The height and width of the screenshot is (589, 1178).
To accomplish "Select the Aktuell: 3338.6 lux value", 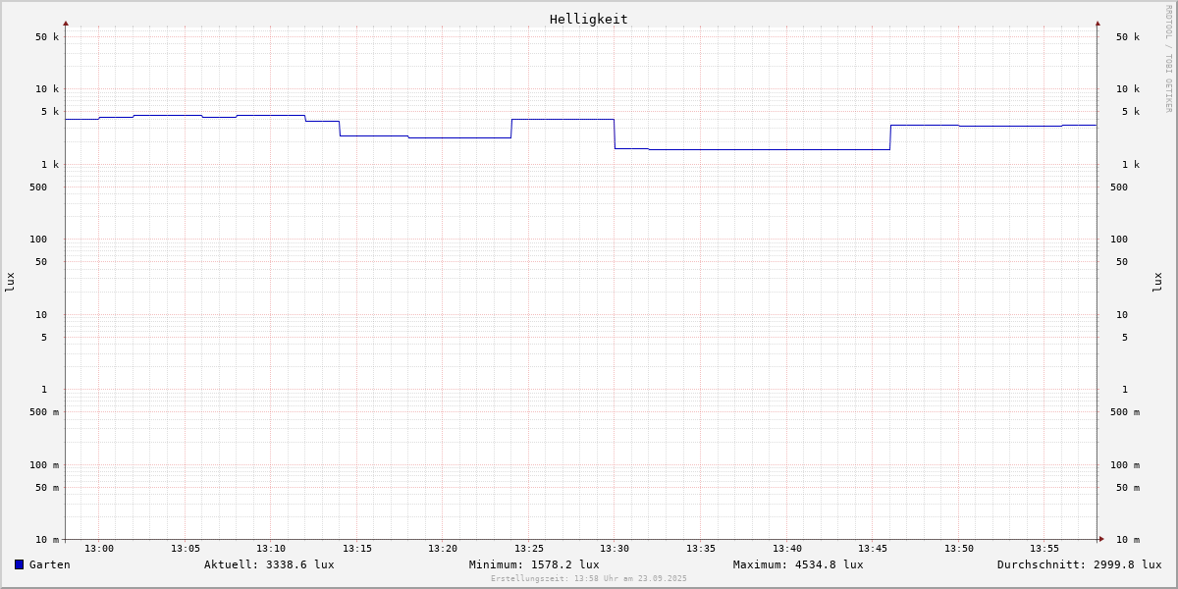I will click(x=269, y=564).
